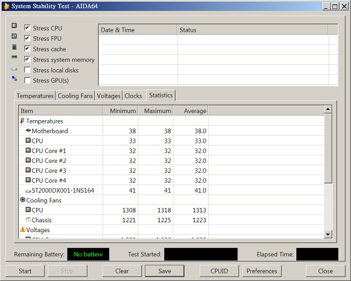Image resolution: width=351 pixels, height=281 pixels.
Task: Toggle the Stress cache checkbox
Action: (x=27, y=49)
